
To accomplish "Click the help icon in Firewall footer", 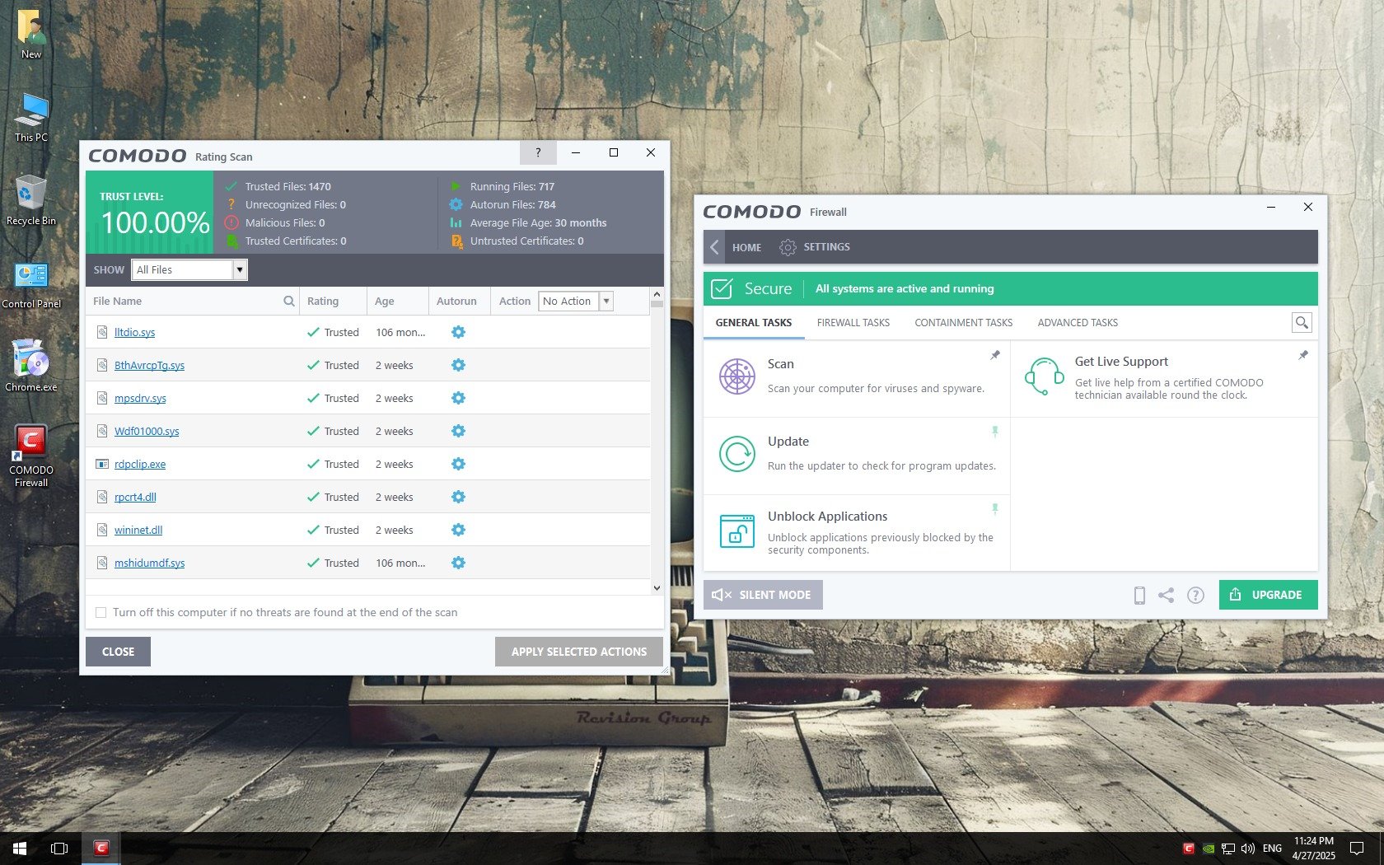I will click(1195, 595).
